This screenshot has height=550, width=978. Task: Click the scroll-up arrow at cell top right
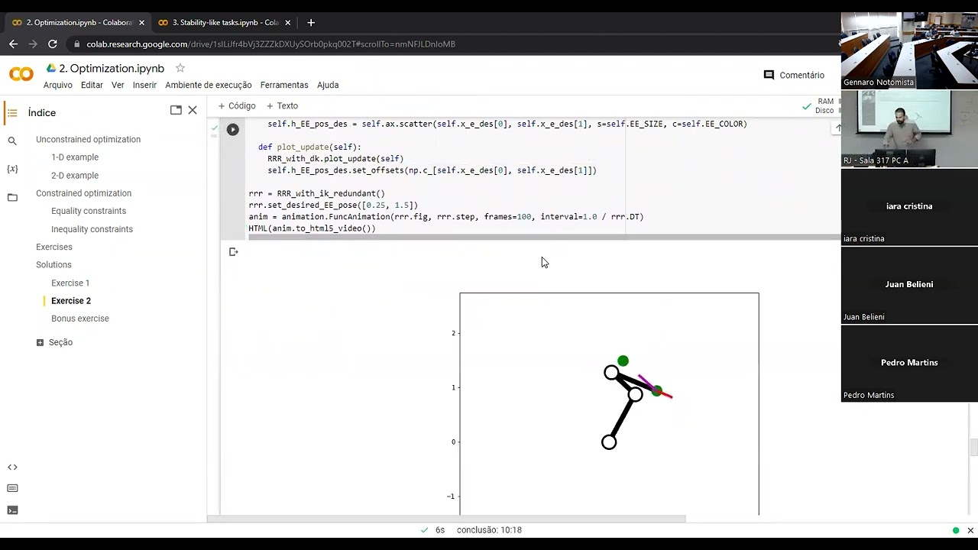coord(837,128)
